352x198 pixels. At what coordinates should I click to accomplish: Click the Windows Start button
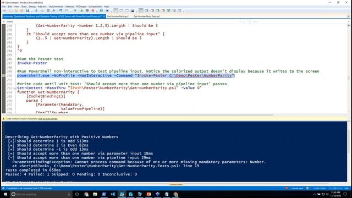click(5, 194)
